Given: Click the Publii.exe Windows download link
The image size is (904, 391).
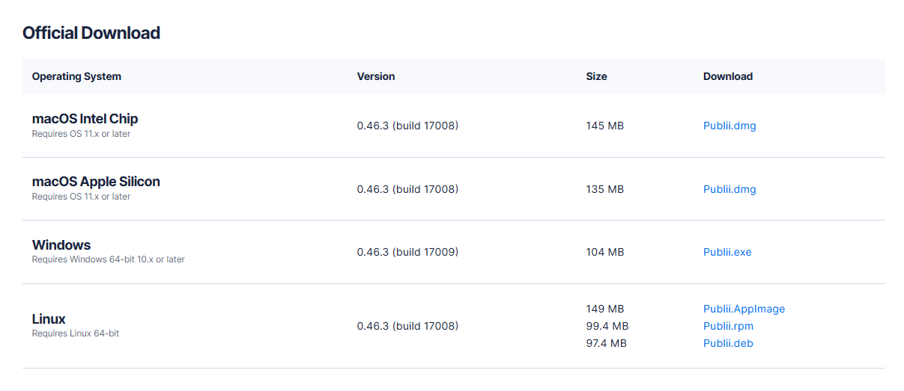Looking at the screenshot, I should (727, 252).
